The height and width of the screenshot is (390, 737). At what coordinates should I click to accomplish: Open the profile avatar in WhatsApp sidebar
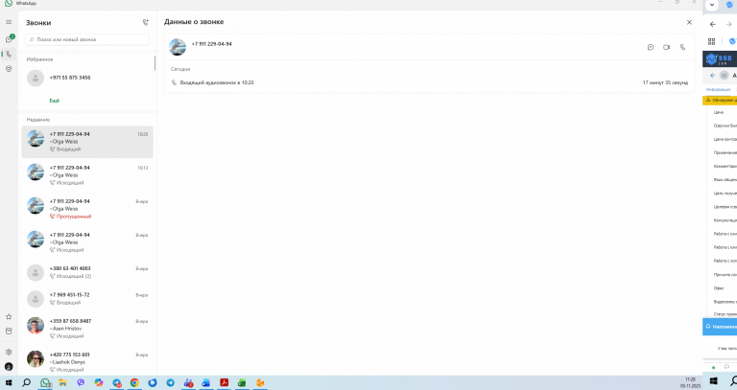(x=9, y=367)
